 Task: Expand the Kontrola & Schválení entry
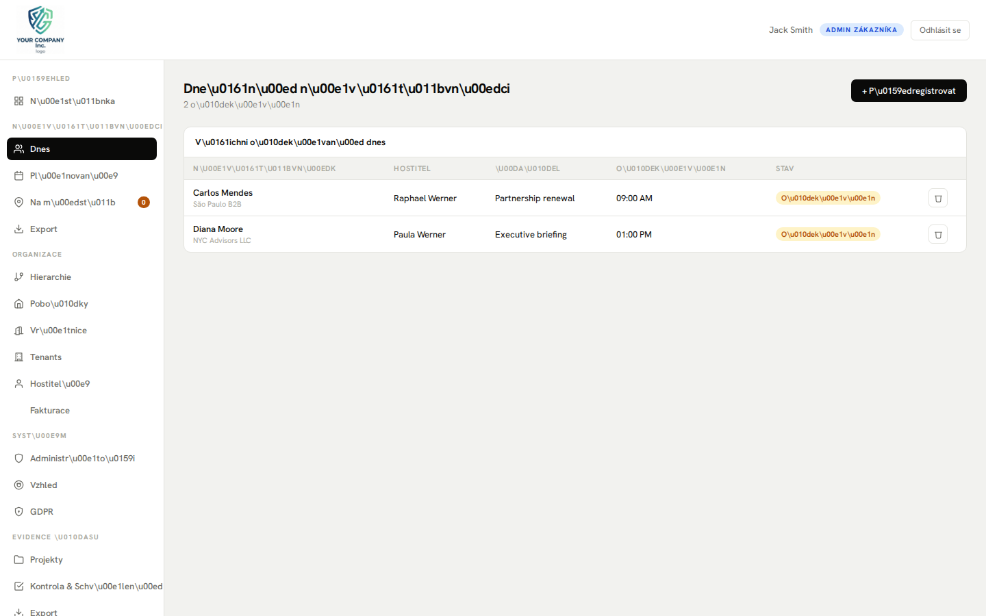(x=89, y=586)
